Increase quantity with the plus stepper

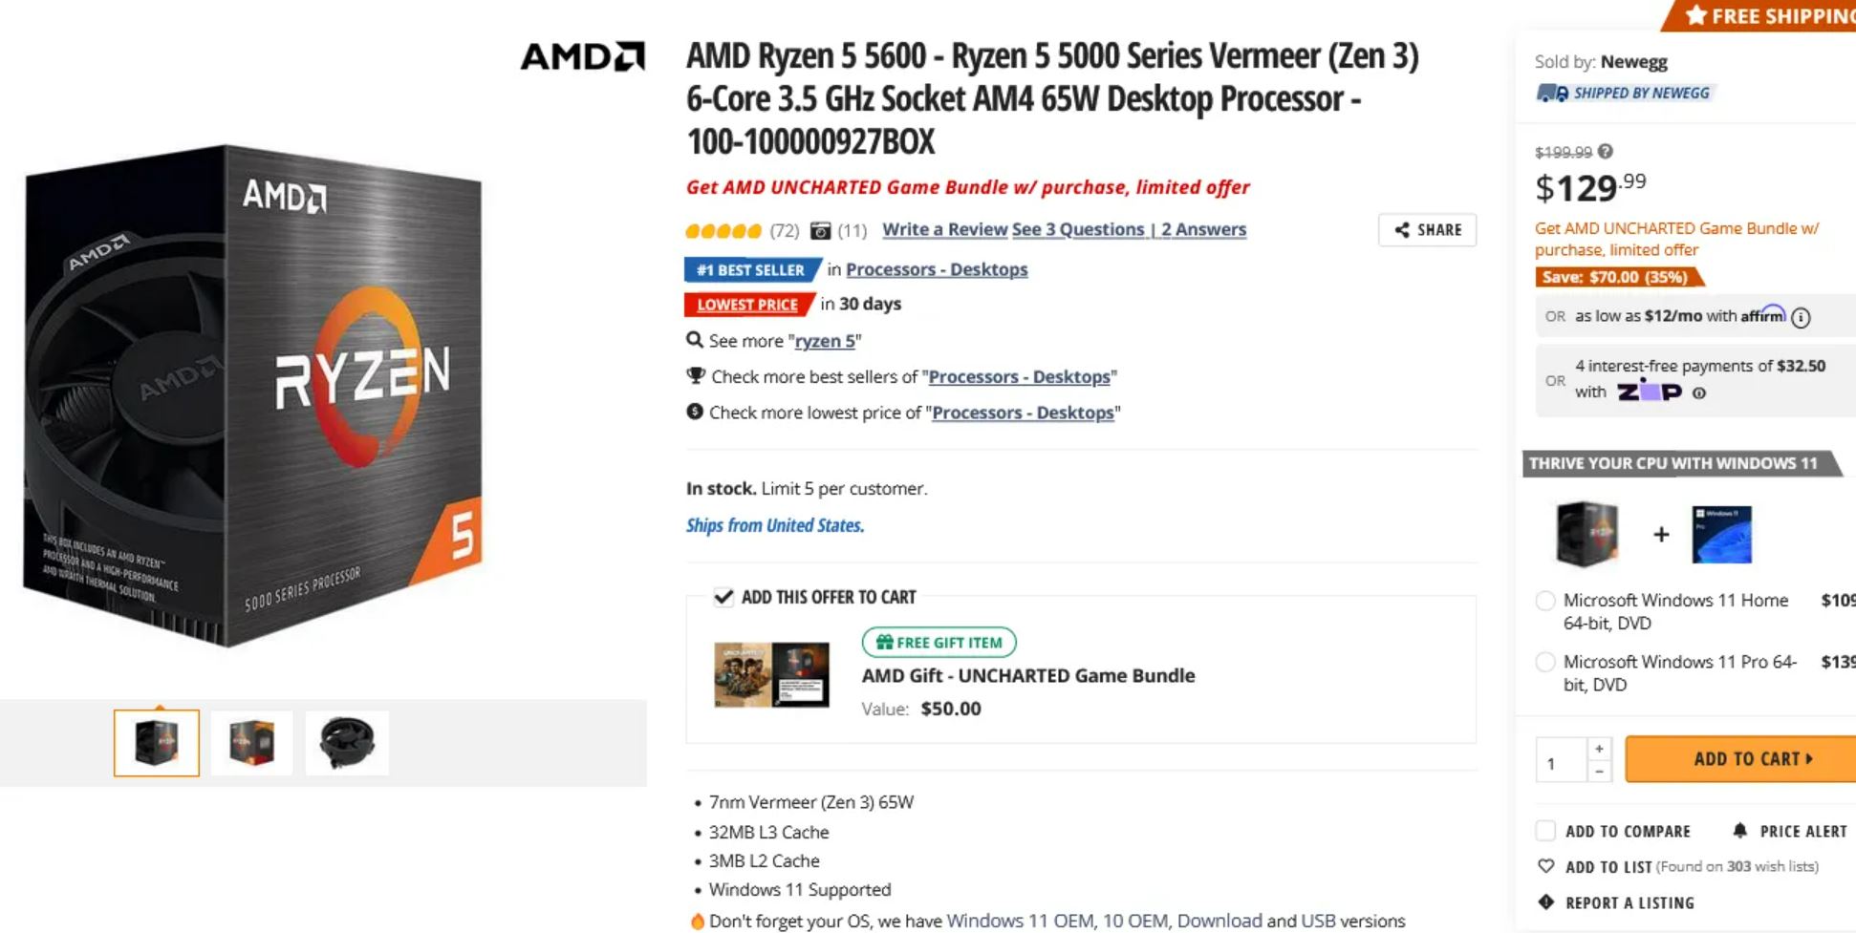[1599, 749]
